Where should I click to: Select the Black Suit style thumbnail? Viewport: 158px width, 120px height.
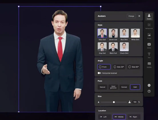(x=113, y=47)
